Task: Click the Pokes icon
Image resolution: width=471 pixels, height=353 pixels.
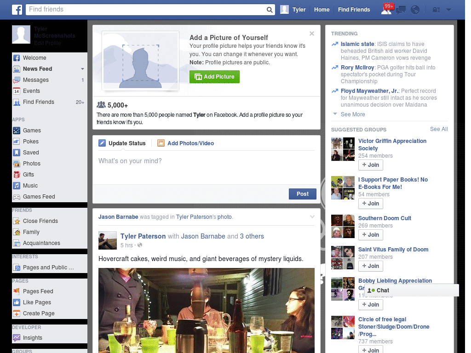Action: 17,142
